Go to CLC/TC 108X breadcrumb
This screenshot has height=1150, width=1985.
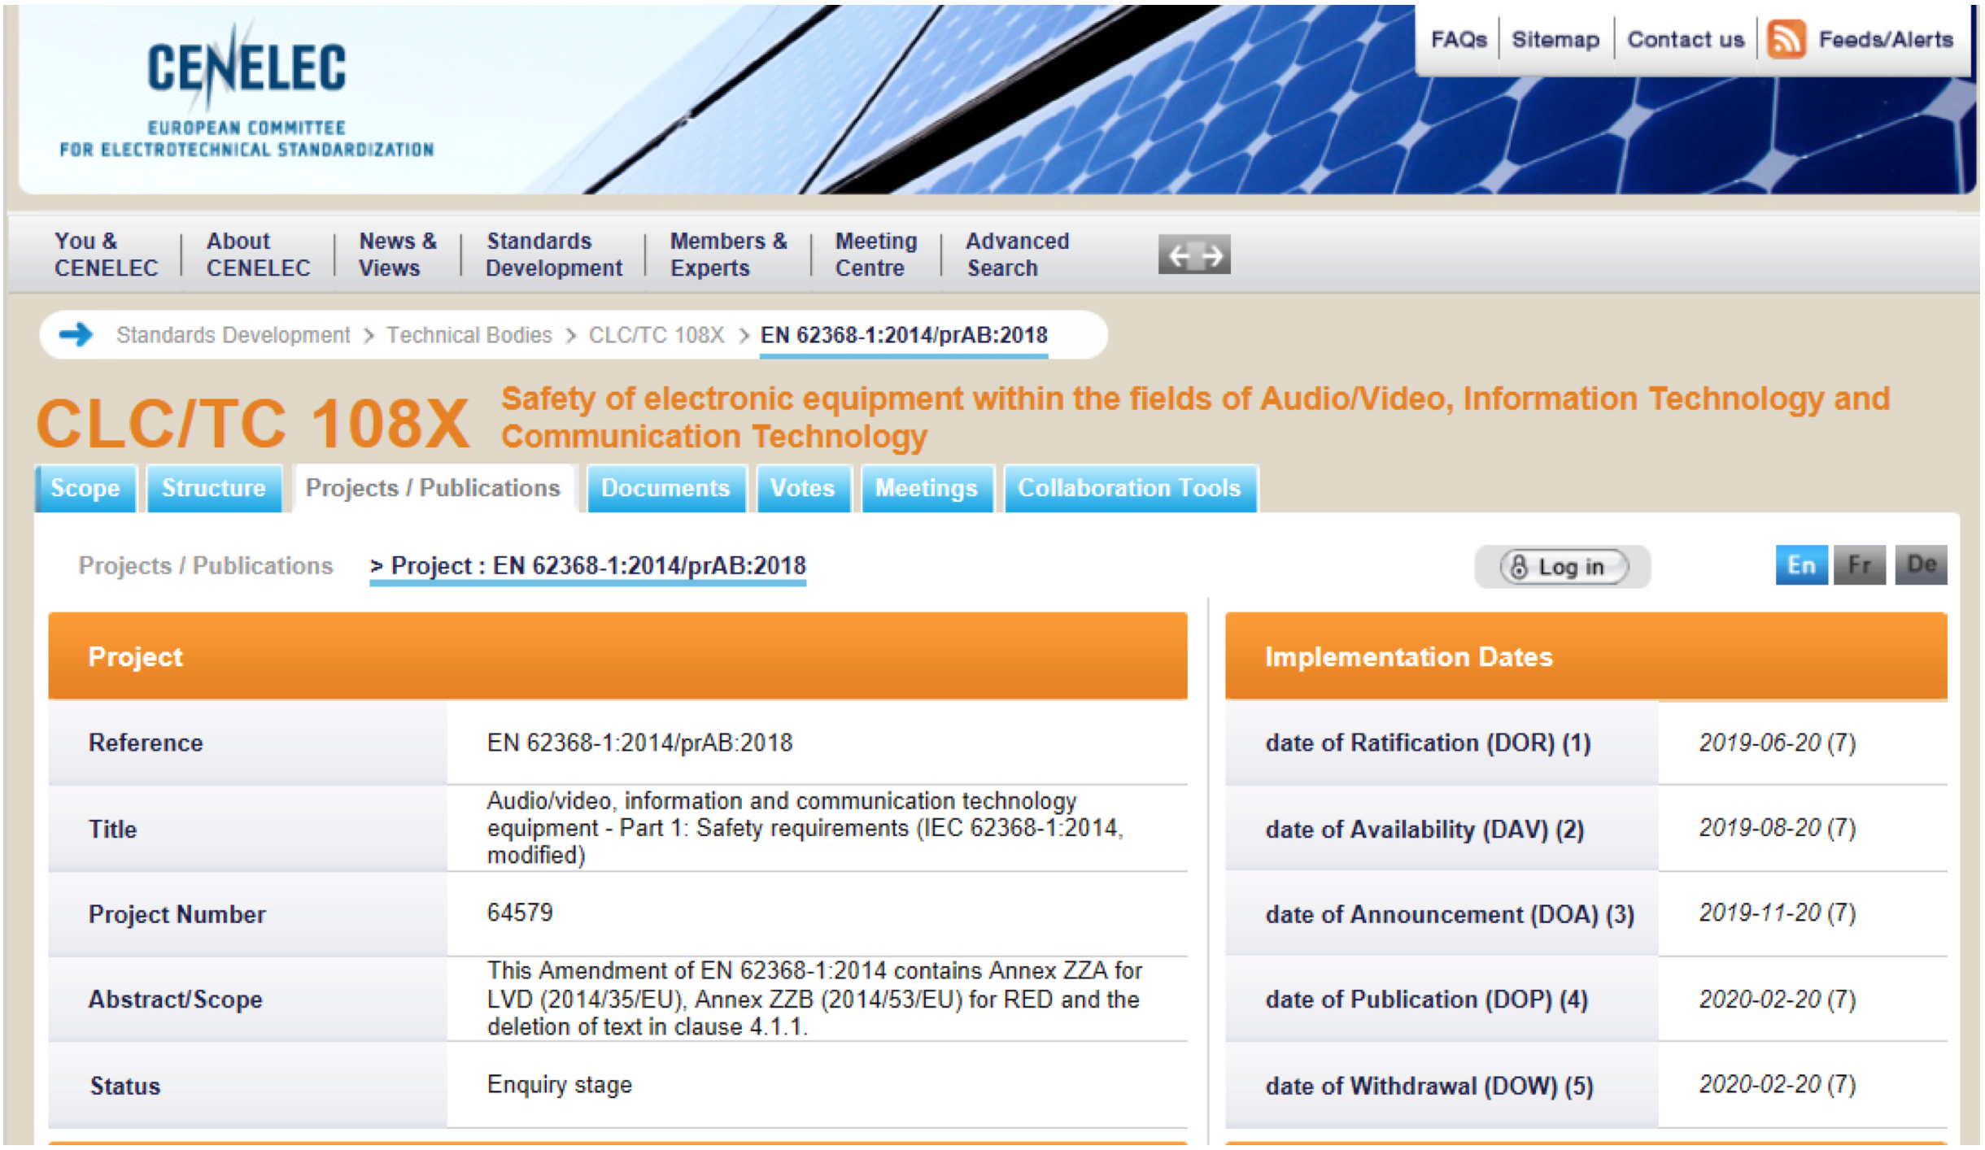(656, 335)
